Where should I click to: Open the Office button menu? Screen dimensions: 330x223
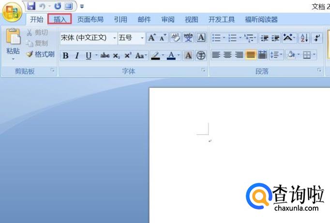pyautogui.click(x=12, y=12)
